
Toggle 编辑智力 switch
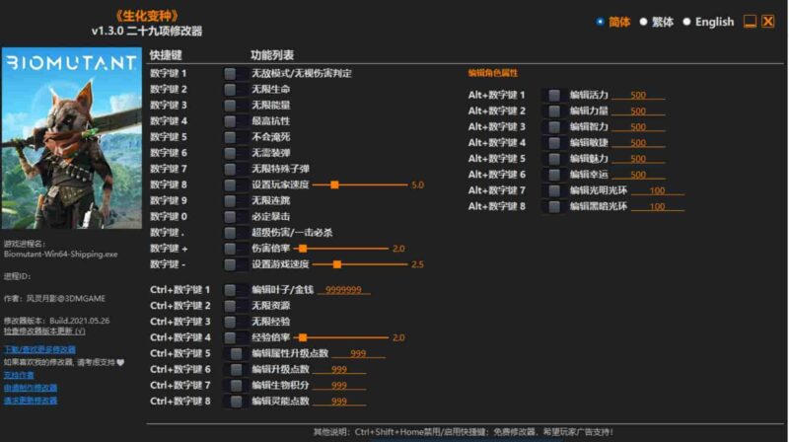[554, 127]
